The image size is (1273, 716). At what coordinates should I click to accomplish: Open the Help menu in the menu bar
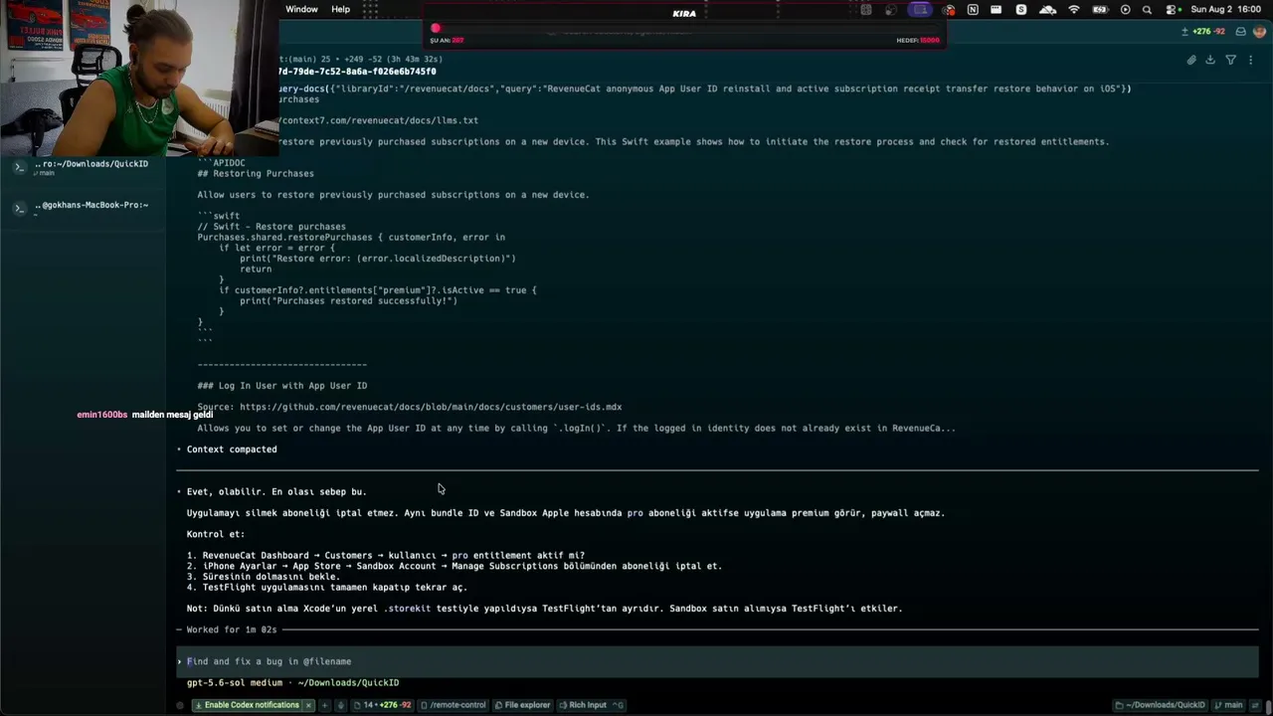pyautogui.click(x=340, y=9)
